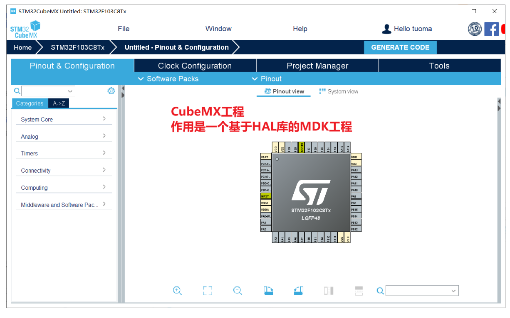This screenshot has height=318, width=510.
Task: Open the Facebook icon in the header
Action: [491, 29]
